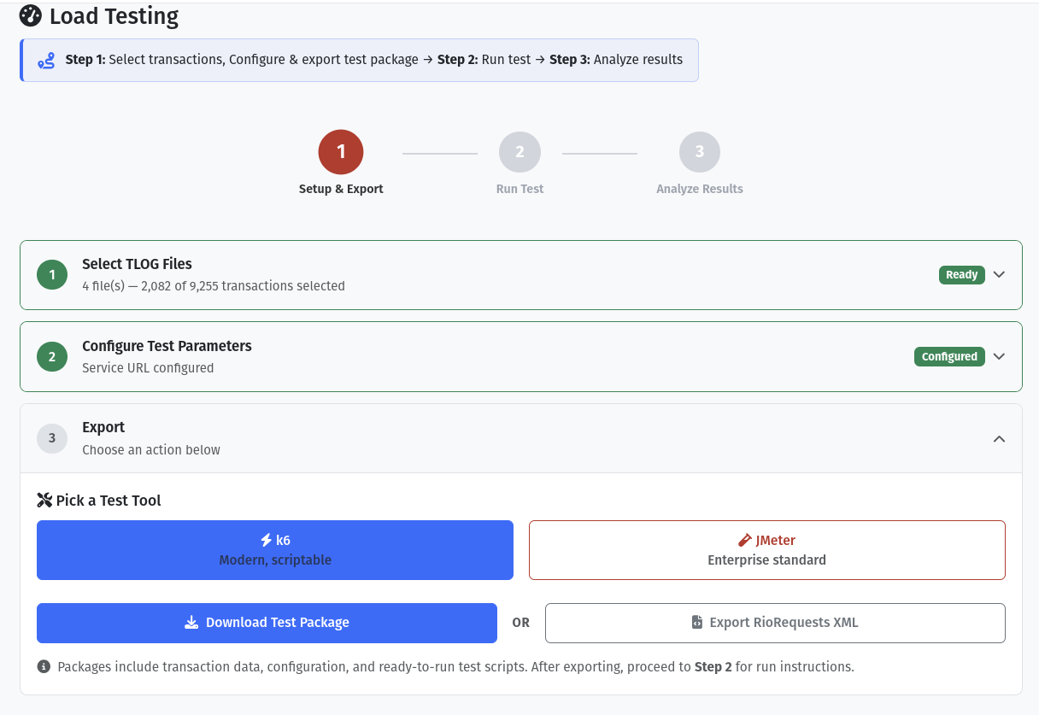The width and height of the screenshot is (1039, 715).
Task: Click the document icon on Export RioRequests XML
Action: (698, 623)
